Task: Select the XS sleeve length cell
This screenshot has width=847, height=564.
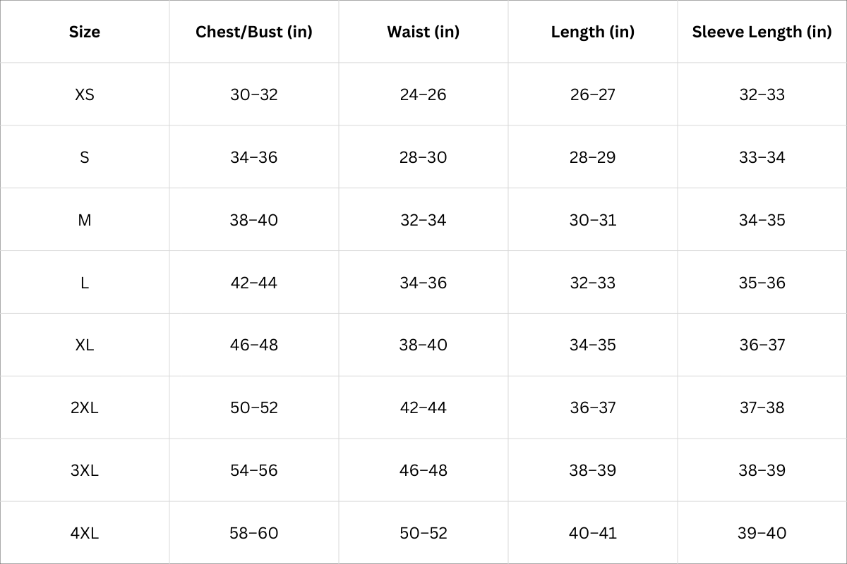Action: (x=762, y=94)
